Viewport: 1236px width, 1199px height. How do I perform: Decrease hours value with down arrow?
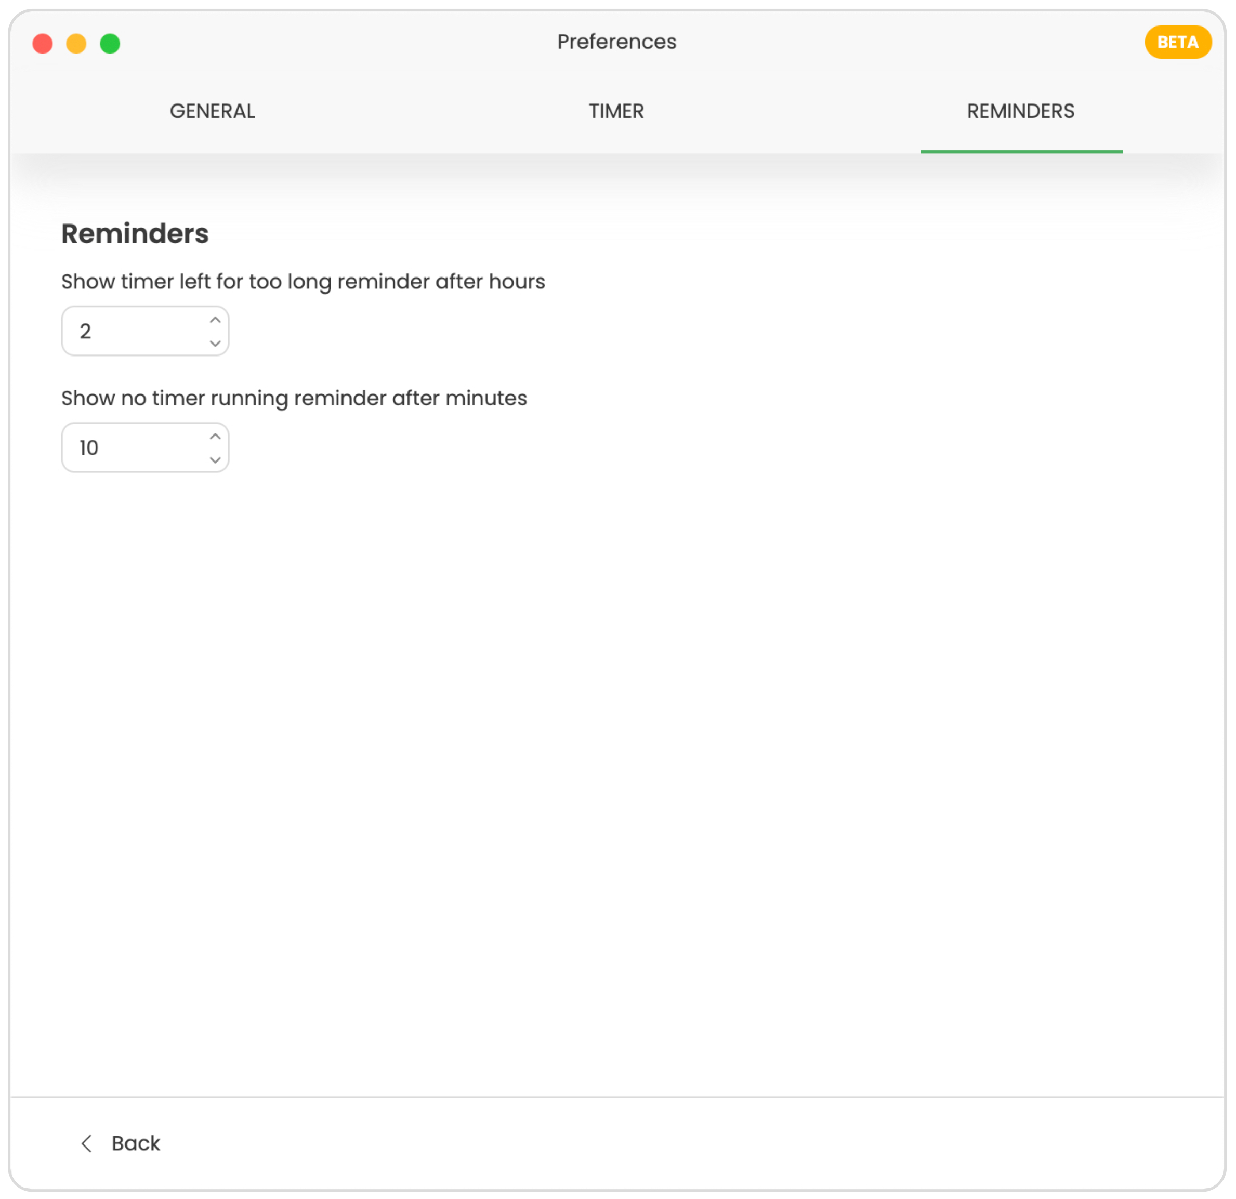tap(215, 343)
